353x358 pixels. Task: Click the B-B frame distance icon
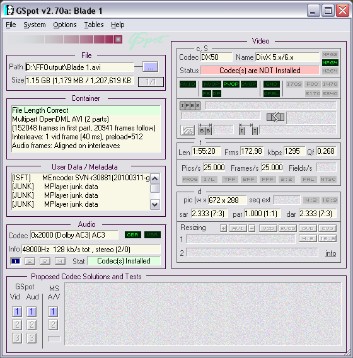205,129
